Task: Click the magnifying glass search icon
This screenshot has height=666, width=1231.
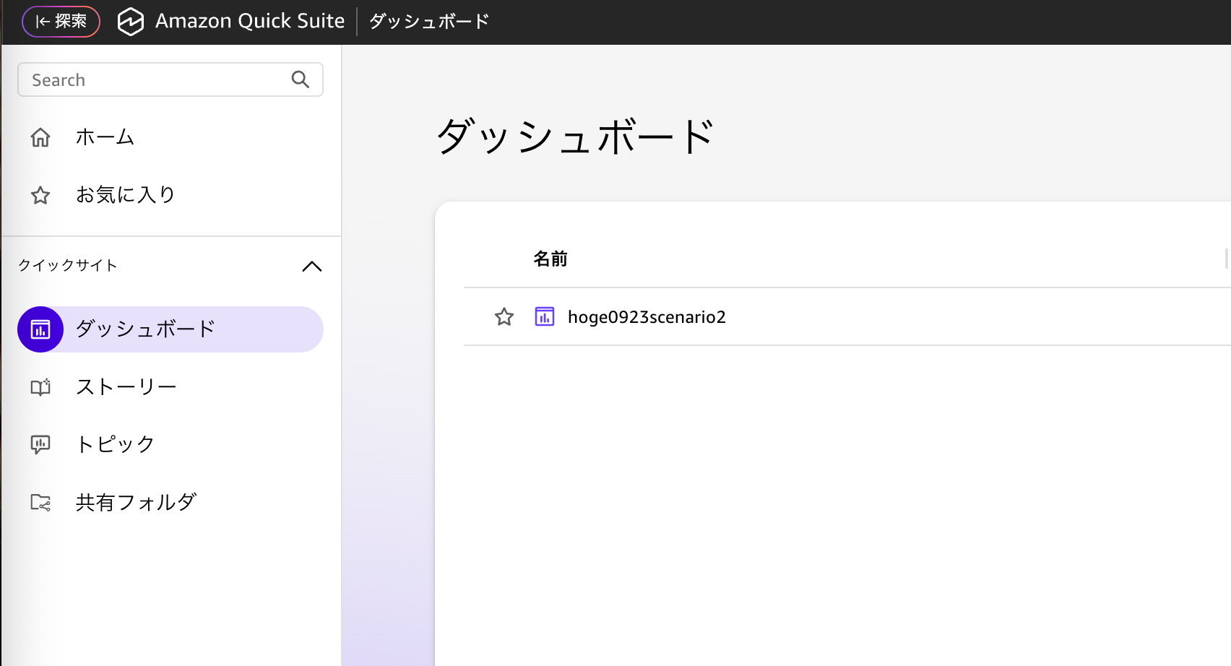Action: pyautogui.click(x=300, y=79)
